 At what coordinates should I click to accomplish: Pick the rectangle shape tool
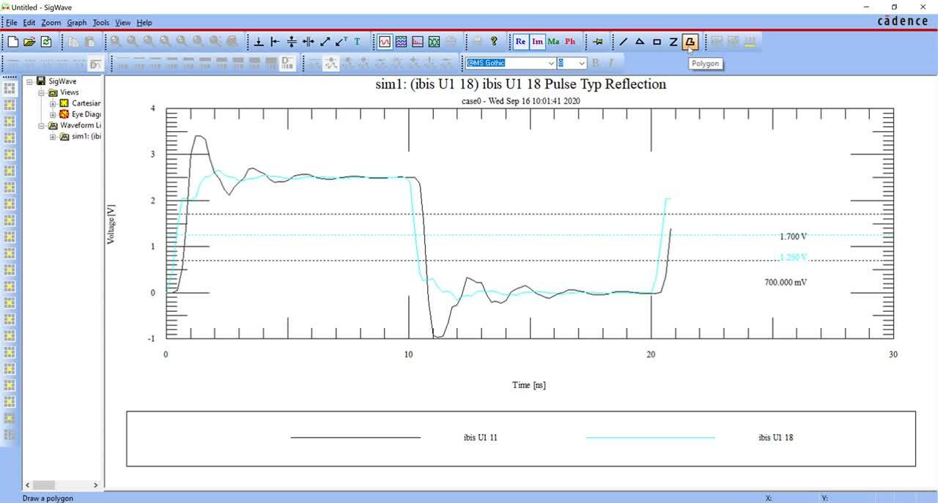[657, 42]
